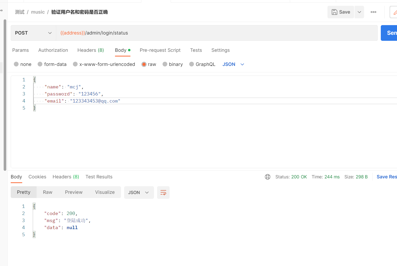Select the none body type radio
Viewport: 397px width, 266px height.
pos(16,64)
